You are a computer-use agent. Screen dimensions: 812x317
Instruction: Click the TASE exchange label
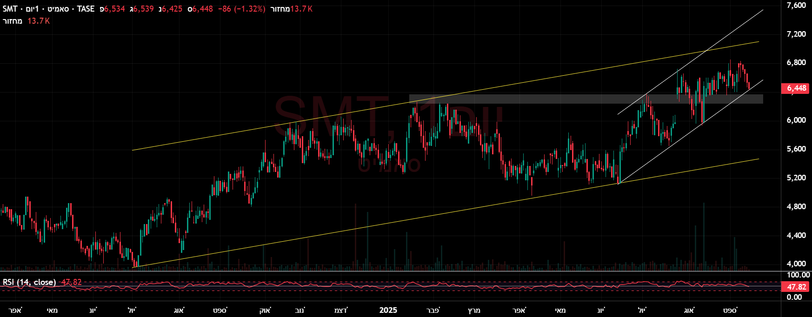tap(86, 9)
